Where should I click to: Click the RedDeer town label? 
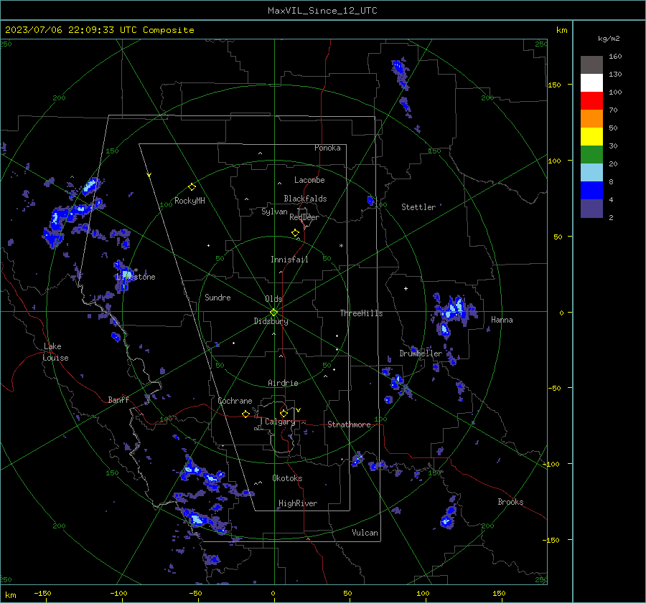[304, 217]
